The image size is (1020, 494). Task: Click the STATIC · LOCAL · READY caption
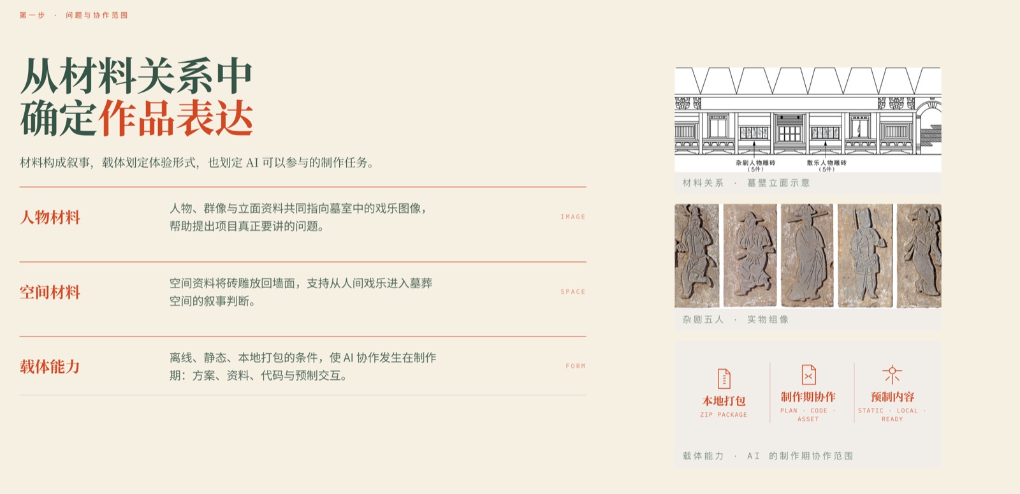pos(892,415)
